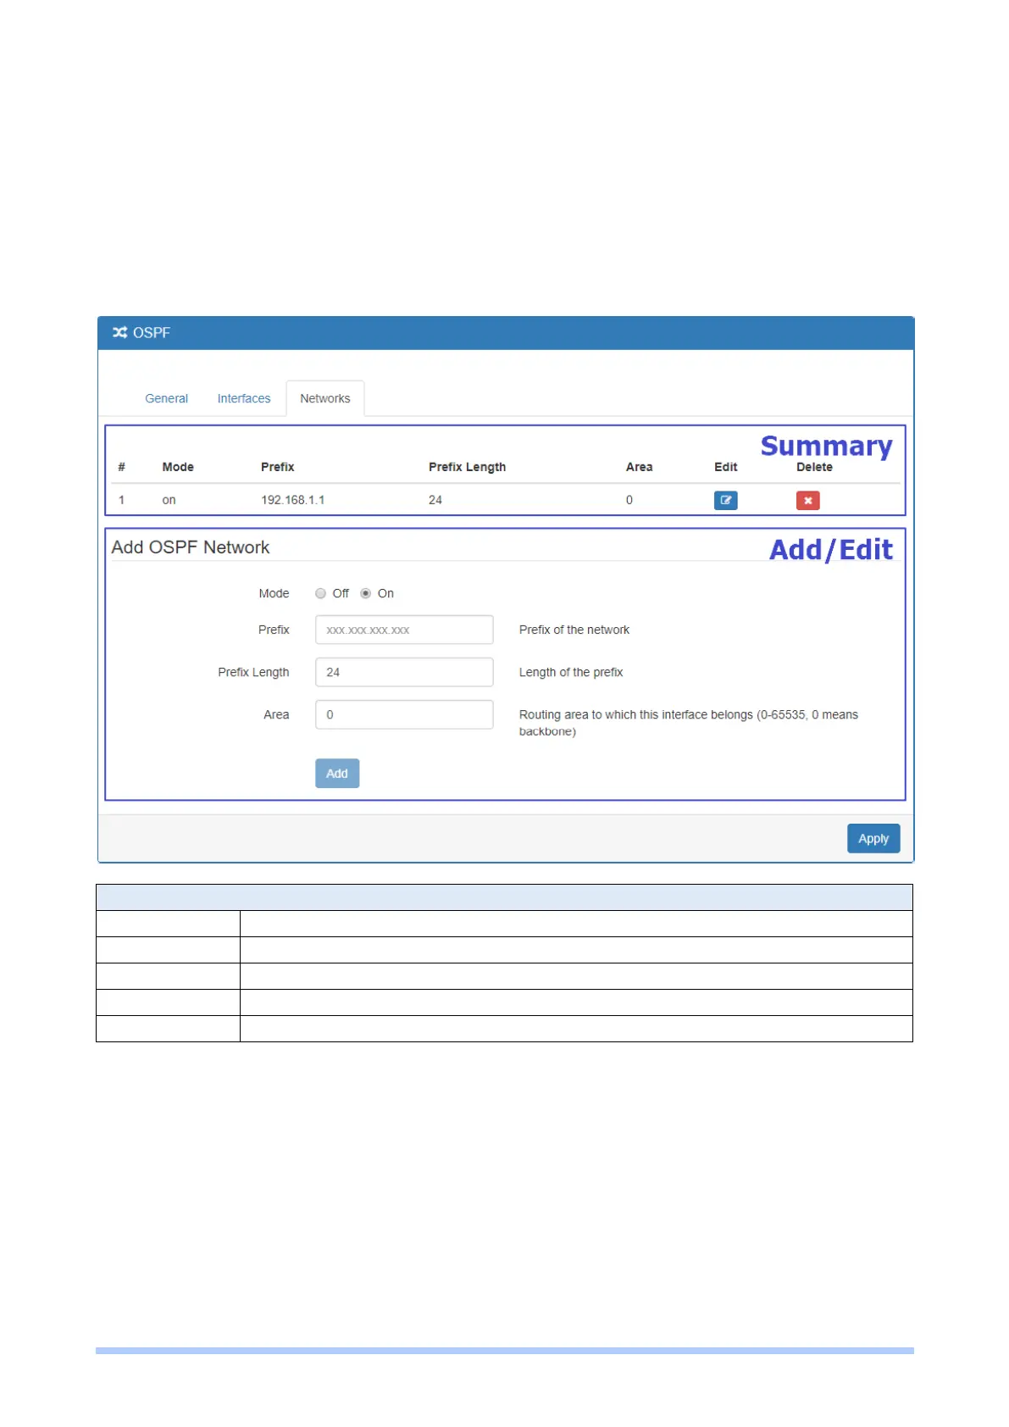Click the 192.168.1.1 prefix cell
1009x1427 pixels.
(292, 500)
